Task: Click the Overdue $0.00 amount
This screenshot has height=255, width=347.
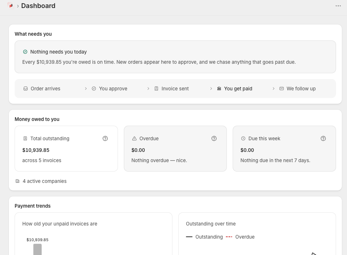Action: [x=138, y=150]
